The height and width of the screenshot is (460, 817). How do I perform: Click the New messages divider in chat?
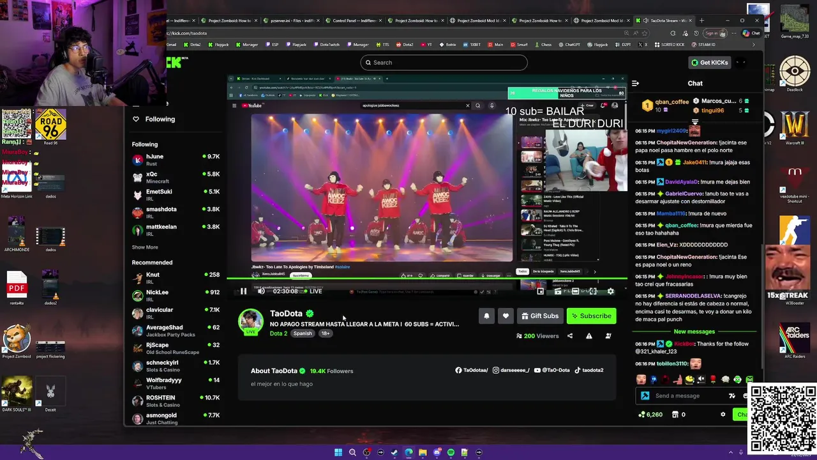point(694,332)
